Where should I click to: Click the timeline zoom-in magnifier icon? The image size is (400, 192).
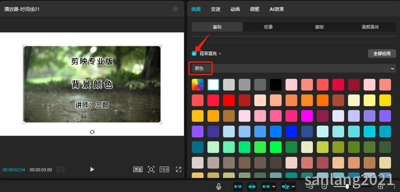pyautogui.click(x=380, y=186)
